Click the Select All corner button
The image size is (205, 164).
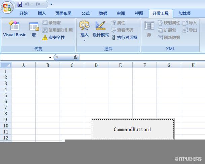pos(6,65)
